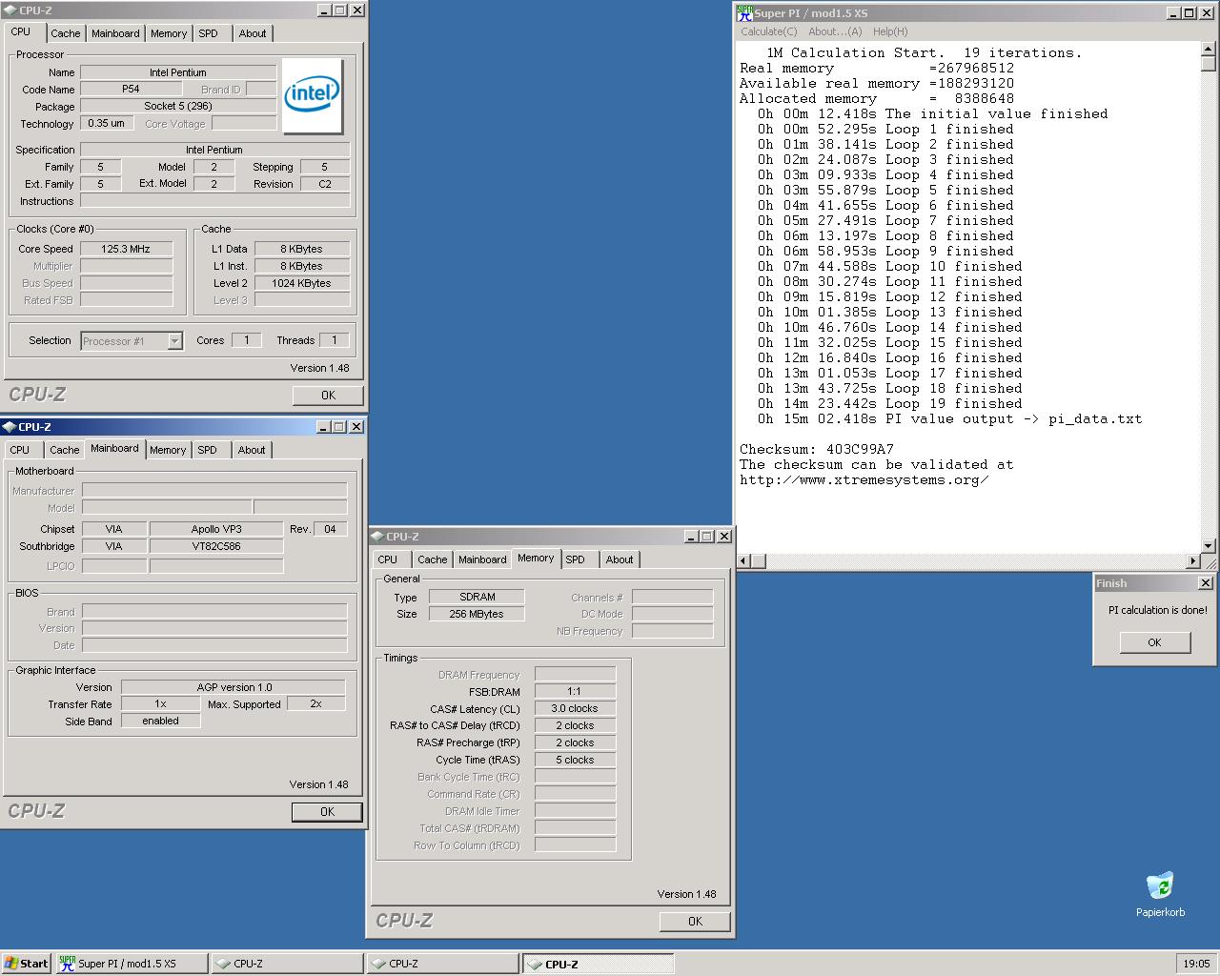Open Cache tab in top CPU-Z window
This screenshot has height=976, width=1220.
[x=65, y=33]
